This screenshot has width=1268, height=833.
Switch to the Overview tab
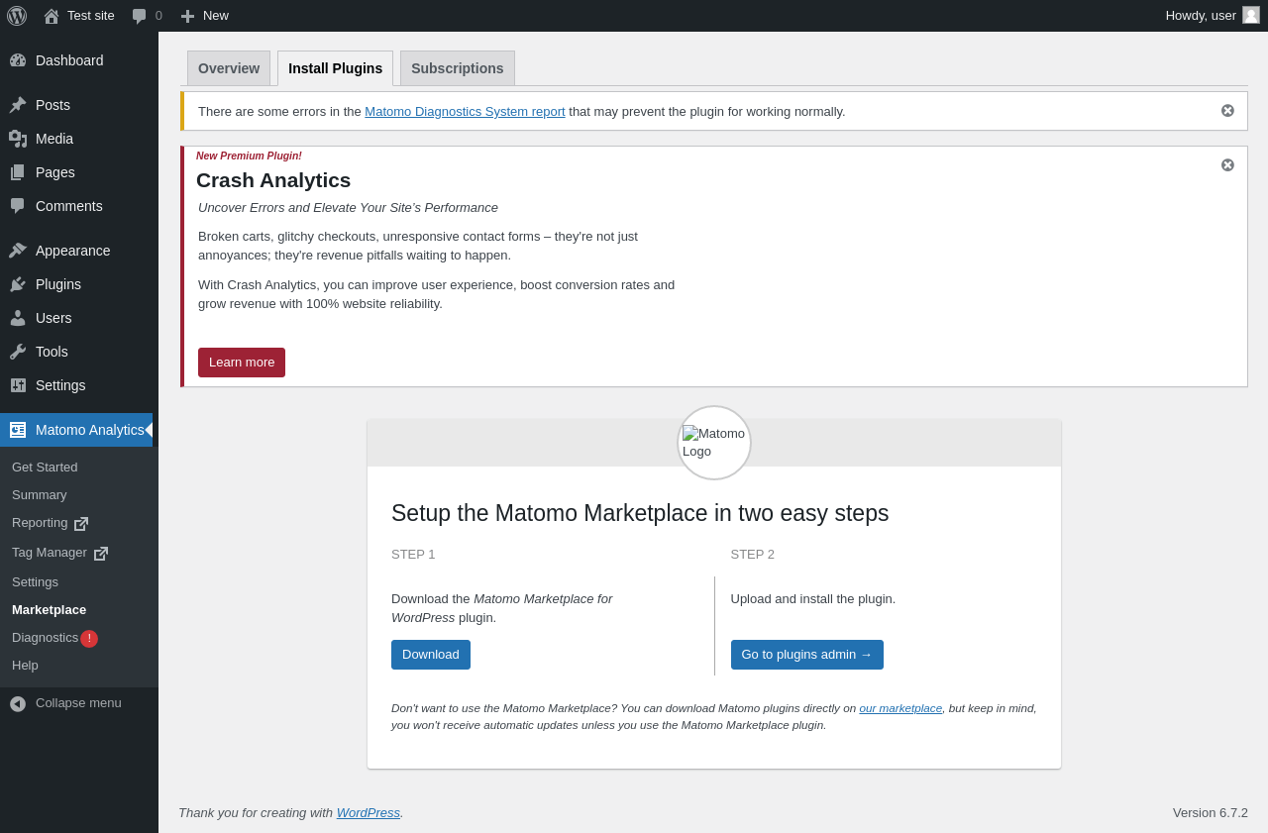pos(229,68)
